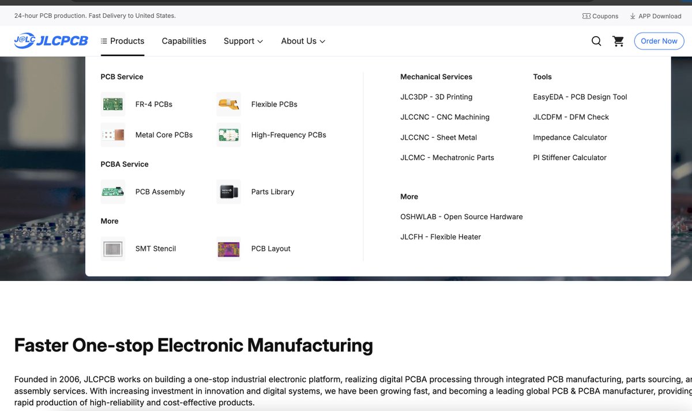Click the PCB Assembly thumbnail image
This screenshot has height=411, width=692.
tap(113, 192)
